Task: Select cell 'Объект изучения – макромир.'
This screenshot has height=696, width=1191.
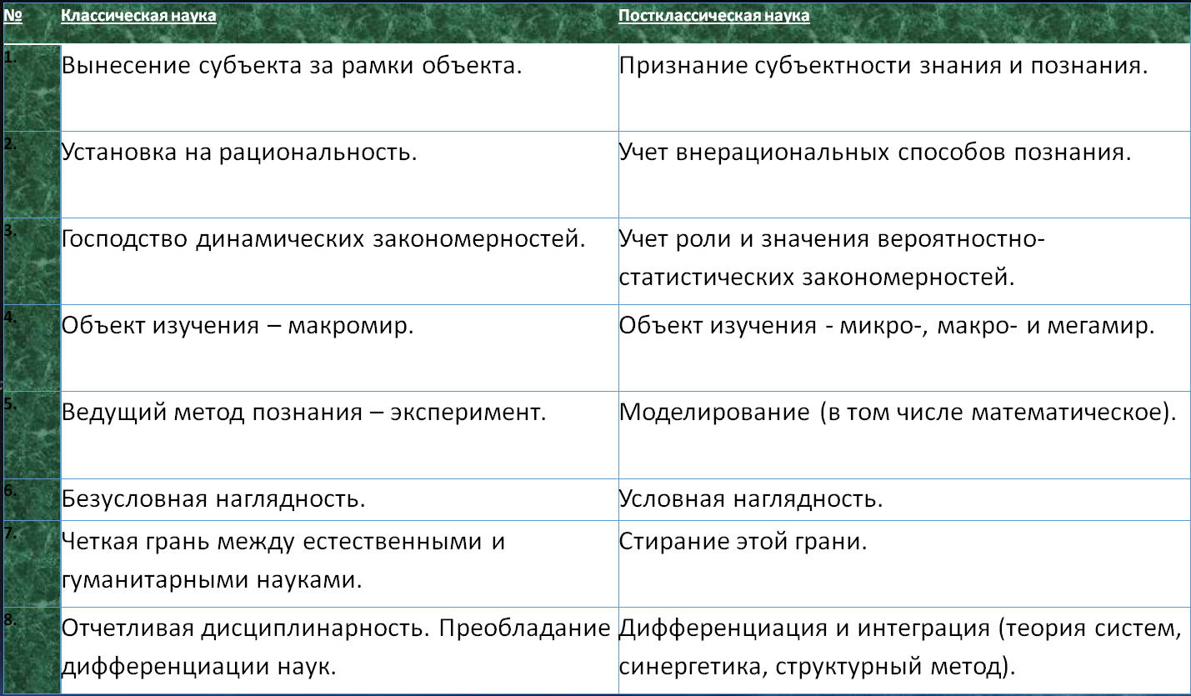Action: 339,348
